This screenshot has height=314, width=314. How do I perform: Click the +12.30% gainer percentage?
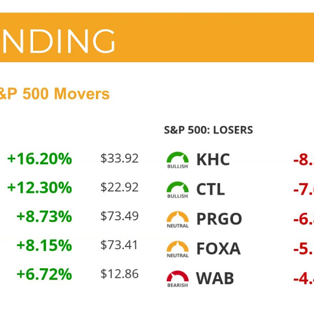point(39,188)
